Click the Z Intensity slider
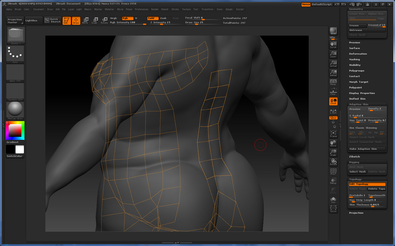This screenshot has height=246, width=395. 166,23
